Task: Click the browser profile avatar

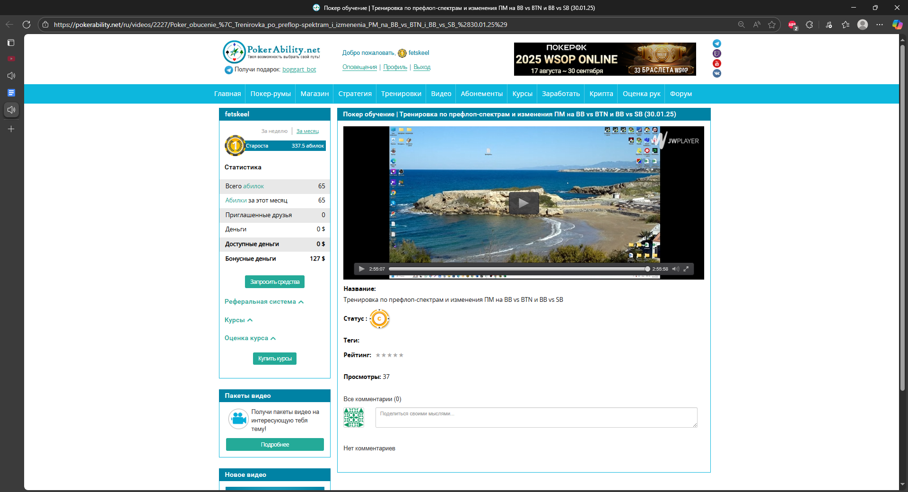Action: pyautogui.click(x=863, y=25)
